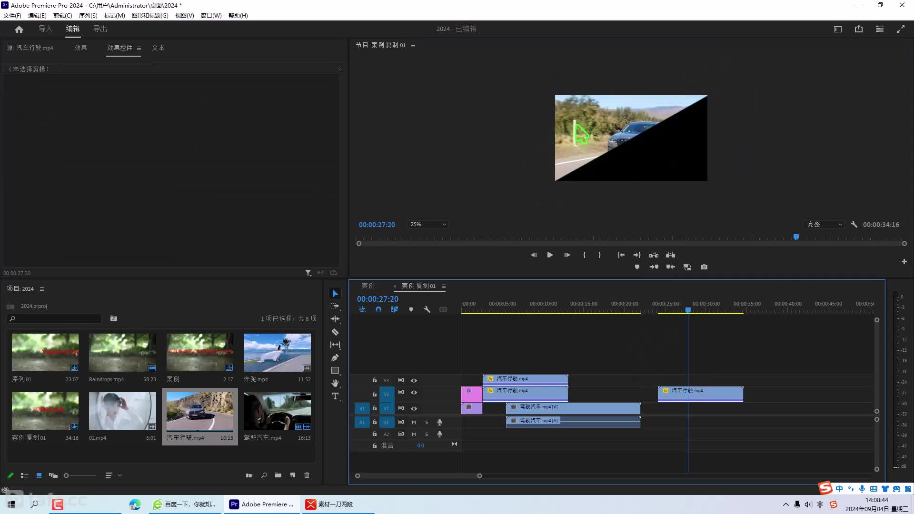Open the 序列(S) menu

pos(88,15)
